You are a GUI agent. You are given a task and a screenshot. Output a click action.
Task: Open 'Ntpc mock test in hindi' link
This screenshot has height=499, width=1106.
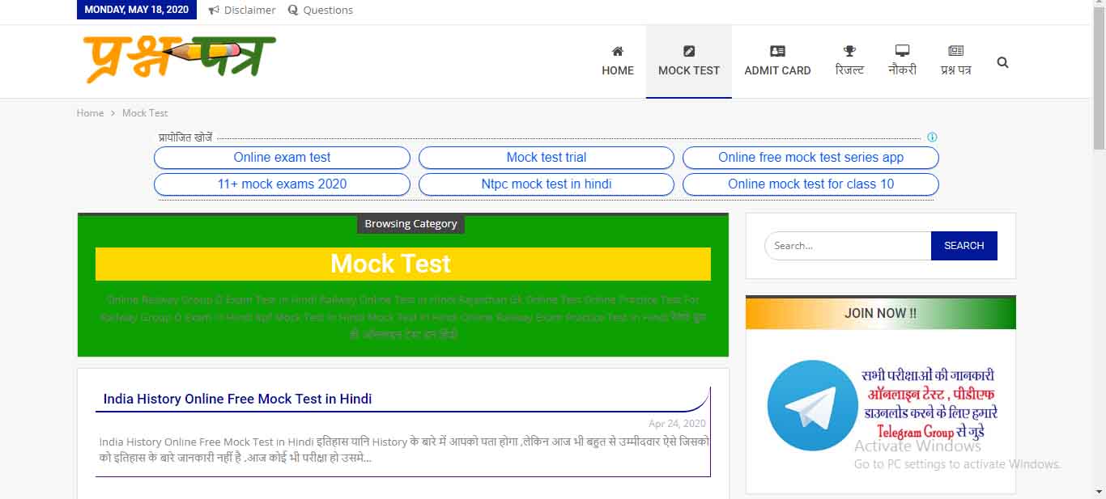click(546, 184)
